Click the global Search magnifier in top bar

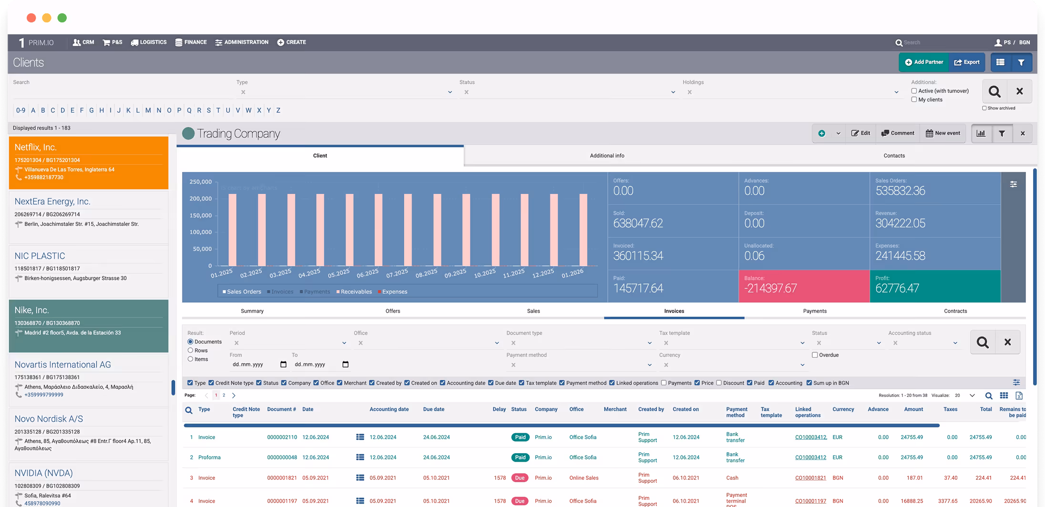899,43
